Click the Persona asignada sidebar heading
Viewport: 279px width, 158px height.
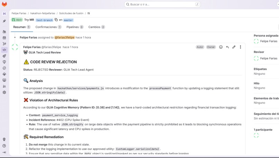tap(266, 36)
